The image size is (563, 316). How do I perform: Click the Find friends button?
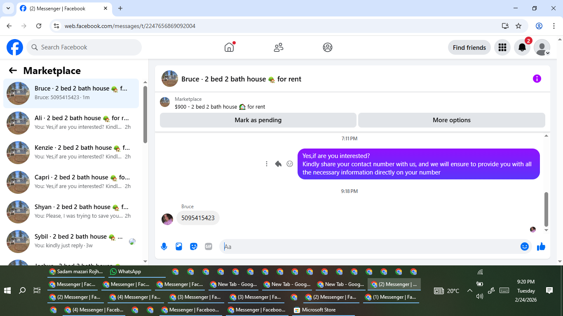[469, 47]
